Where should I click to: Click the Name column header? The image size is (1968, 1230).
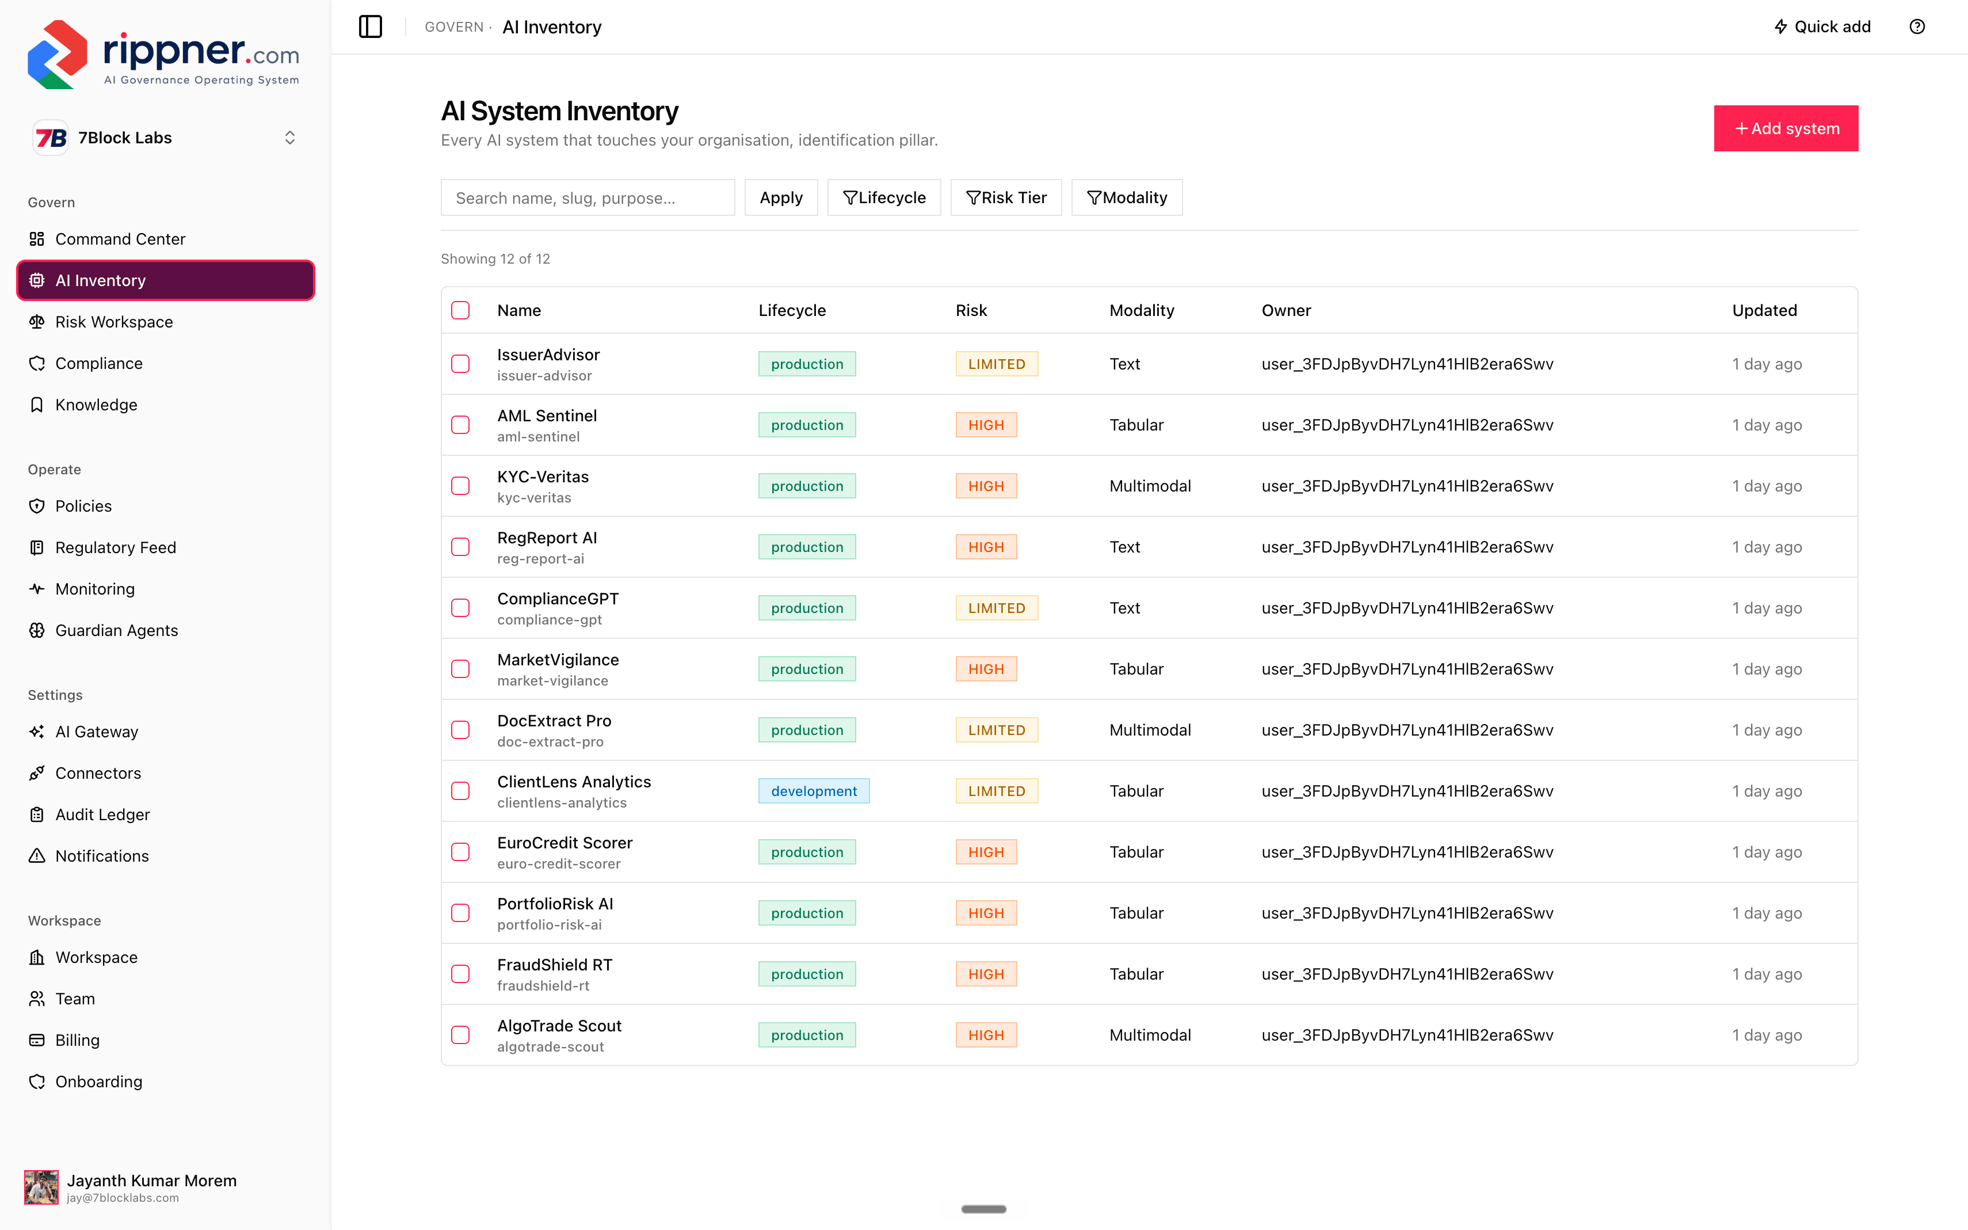tap(519, 310)
